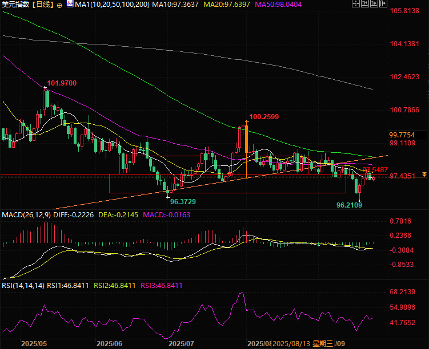The height and width of the screenshot is (349, 429).
Task: Click the 2025/07 date on time axis
Action: click(181, 344)
